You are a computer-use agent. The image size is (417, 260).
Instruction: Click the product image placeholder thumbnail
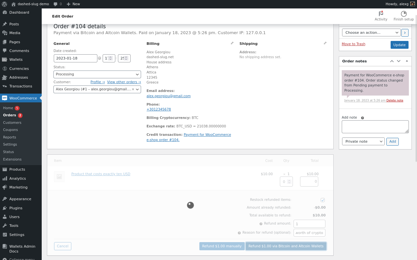[59, 176]
